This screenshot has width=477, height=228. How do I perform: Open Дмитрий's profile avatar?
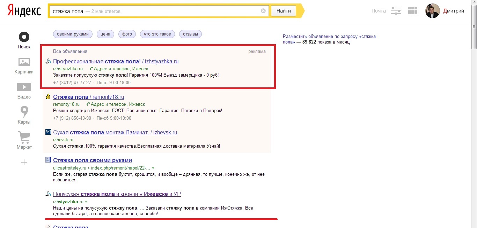432,11
